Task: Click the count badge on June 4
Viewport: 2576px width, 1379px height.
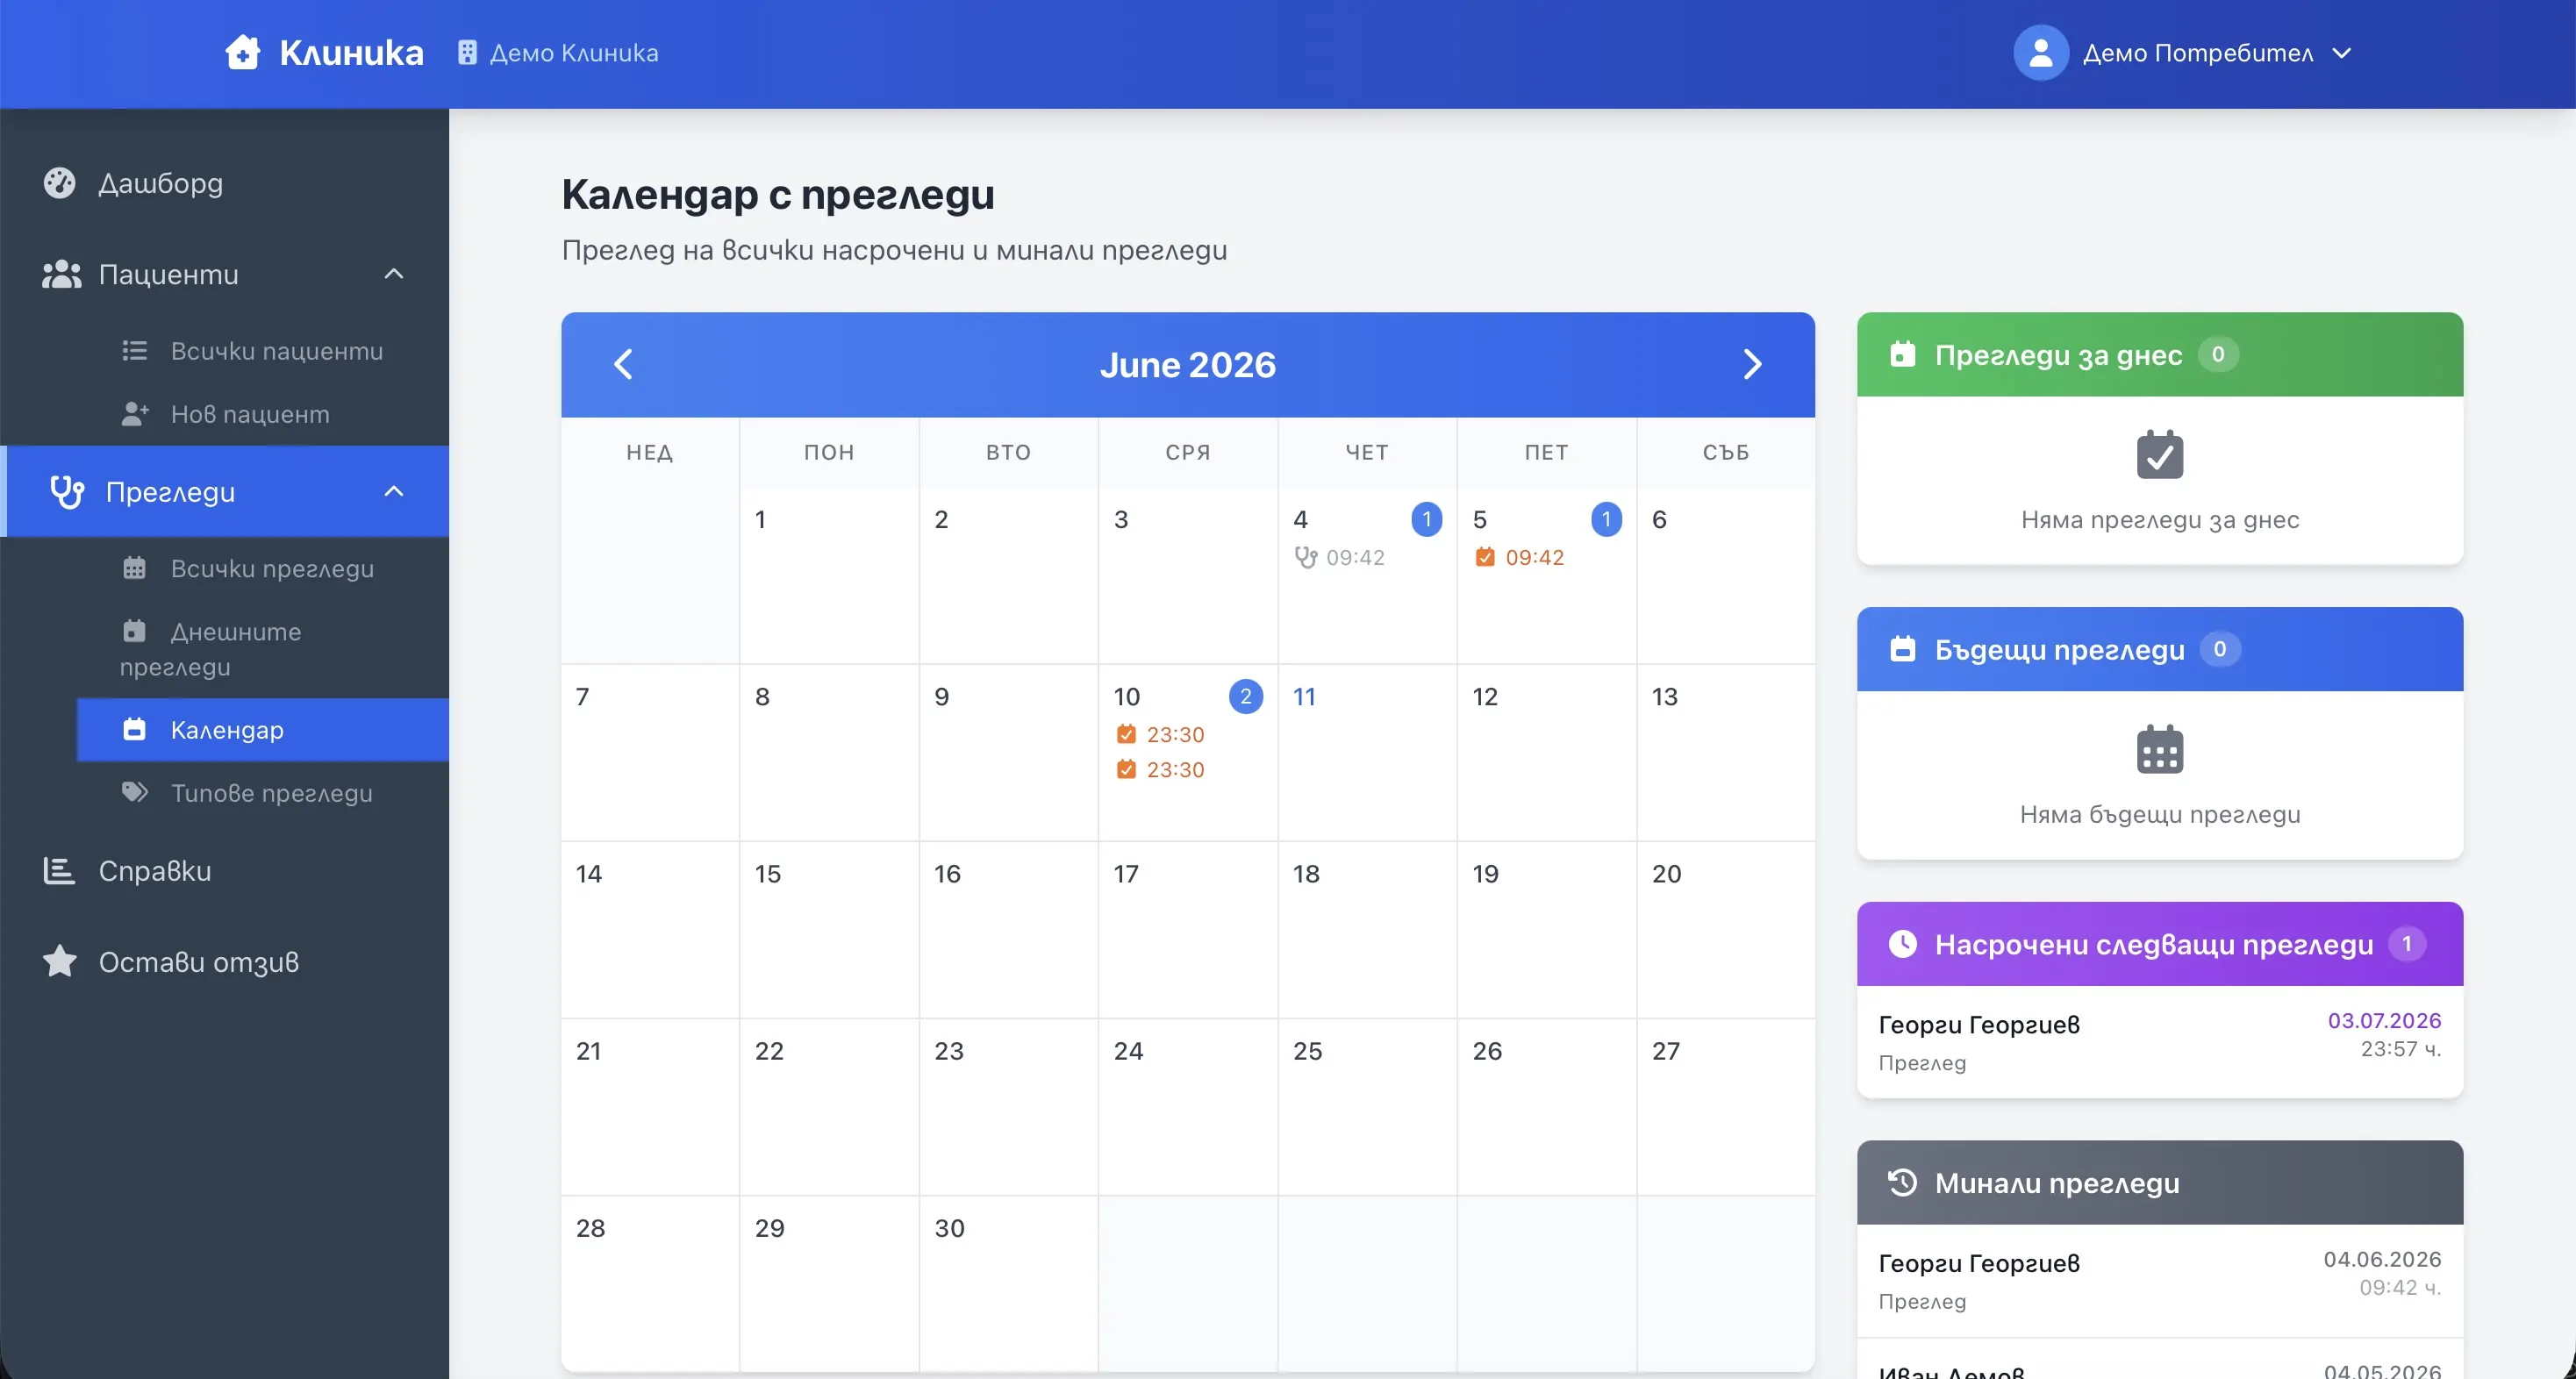Action: [x=1426, y=519]
